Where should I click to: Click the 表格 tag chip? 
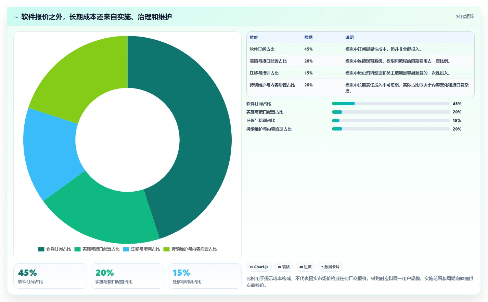(x=284, y=267)
